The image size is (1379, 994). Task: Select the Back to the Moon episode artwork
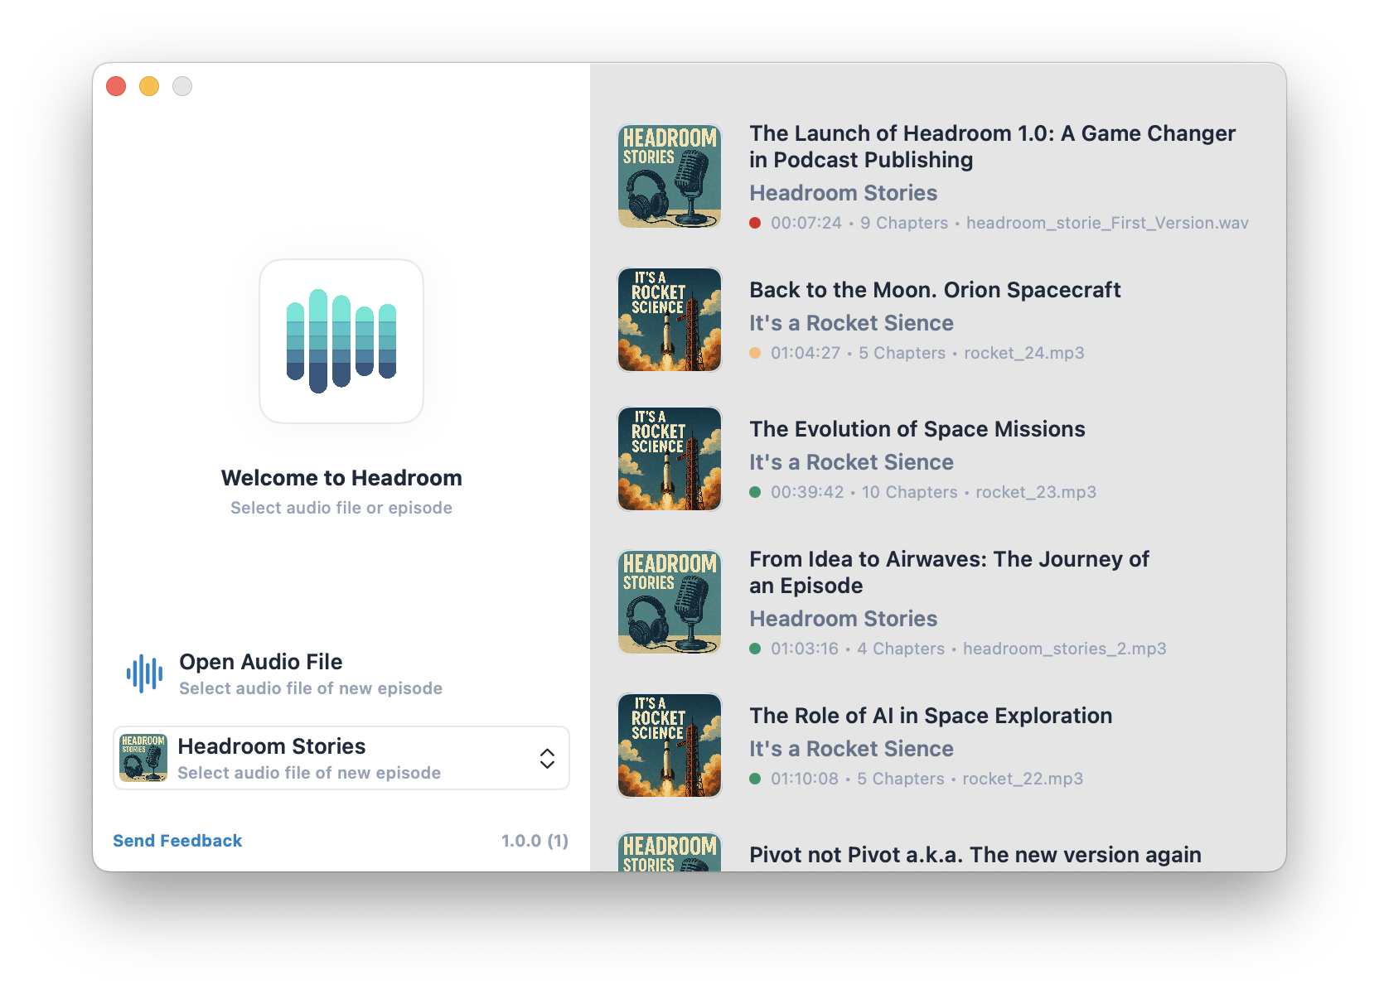670,320
